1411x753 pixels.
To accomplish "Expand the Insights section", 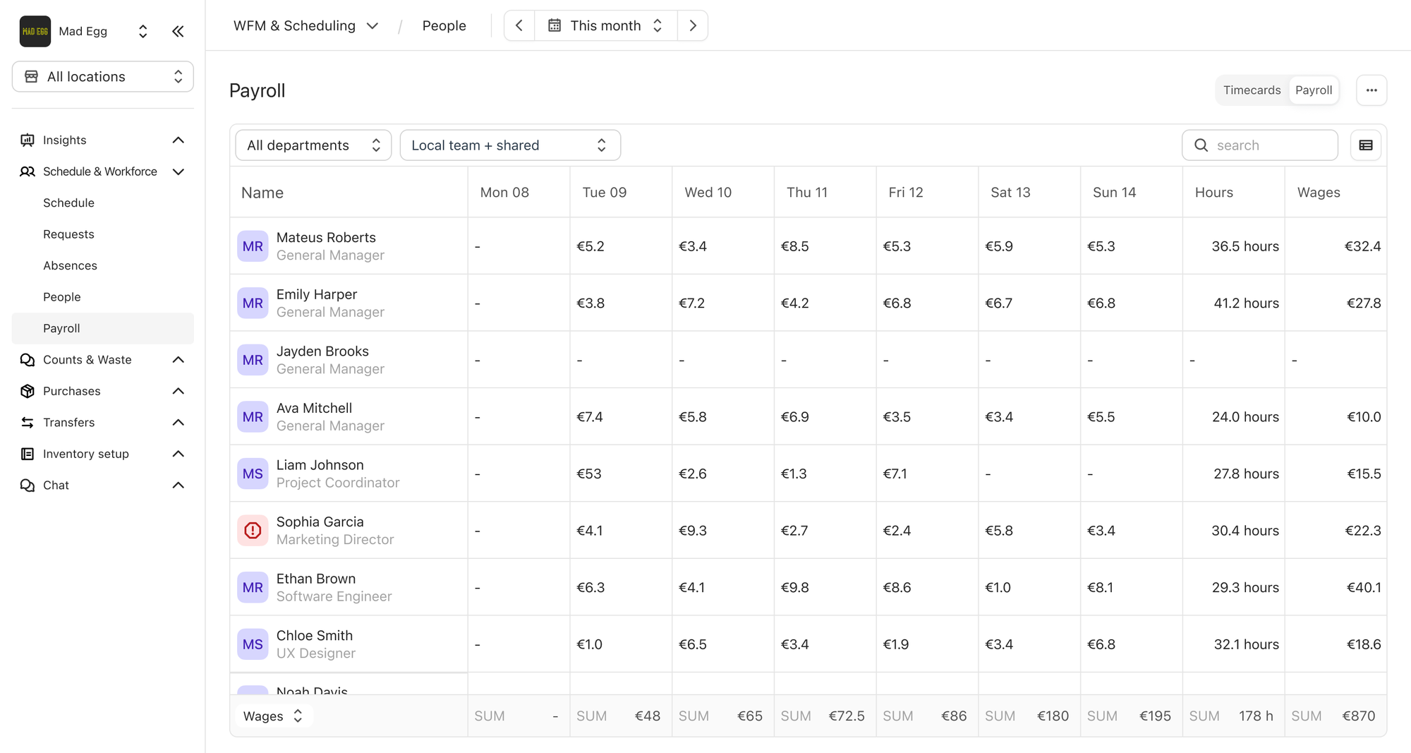I will [103, 140].
